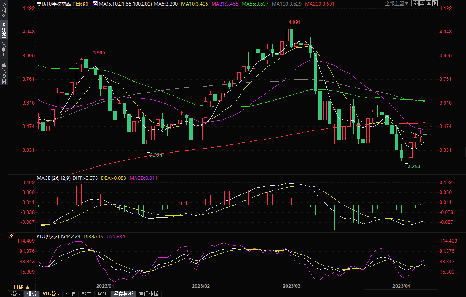Click the second layout icon in top-right
This screenshot has width=466, height=297.
coord(422,4)
